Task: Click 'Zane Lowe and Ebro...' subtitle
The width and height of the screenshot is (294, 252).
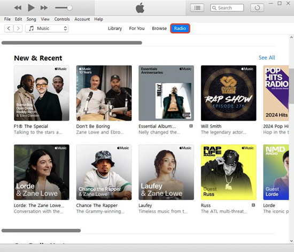Action: tap(100, 132)
